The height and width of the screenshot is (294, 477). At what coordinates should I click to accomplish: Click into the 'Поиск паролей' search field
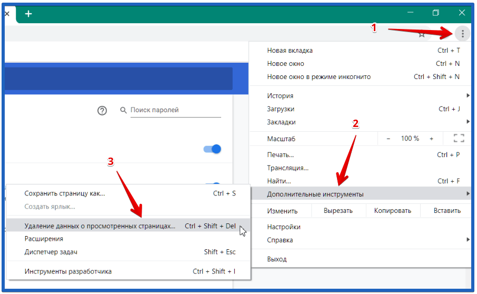point(175,110)
